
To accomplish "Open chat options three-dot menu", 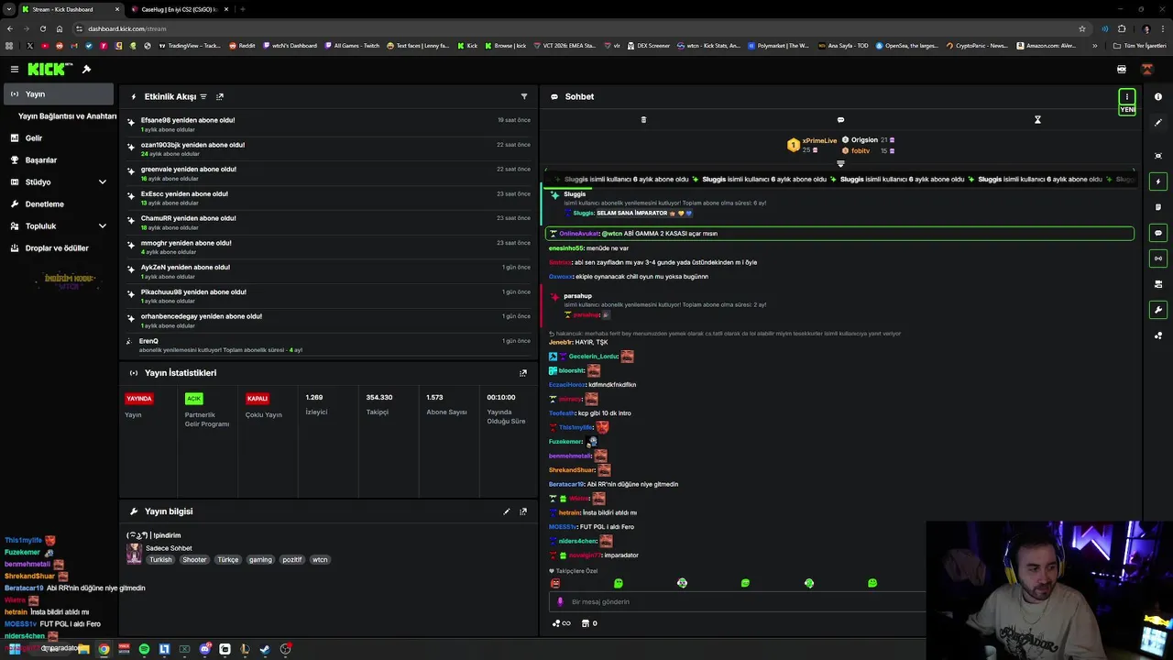I will tap(1127, 96).
